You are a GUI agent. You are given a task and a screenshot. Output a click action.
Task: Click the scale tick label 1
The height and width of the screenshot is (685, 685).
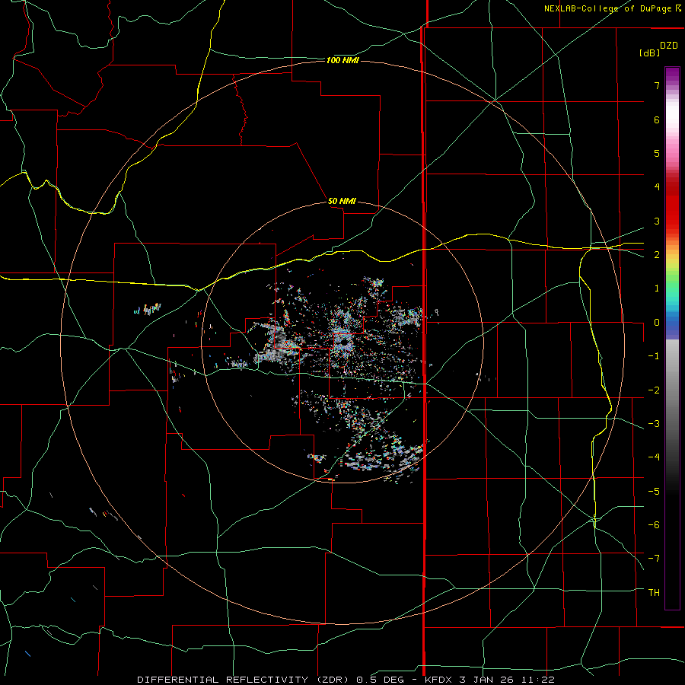click(657, 288)
